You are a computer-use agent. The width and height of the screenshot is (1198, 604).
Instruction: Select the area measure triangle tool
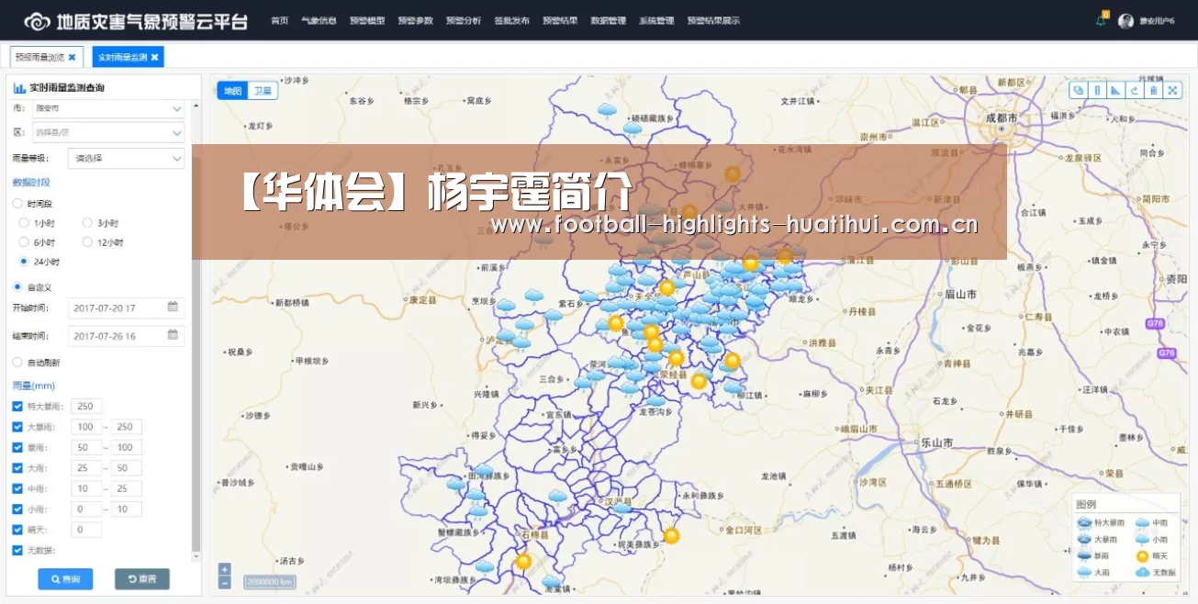pyautogui.click(x=1115, y=90)
